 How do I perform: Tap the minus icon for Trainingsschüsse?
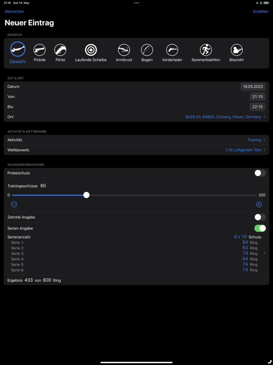click(x=14, y=204)
